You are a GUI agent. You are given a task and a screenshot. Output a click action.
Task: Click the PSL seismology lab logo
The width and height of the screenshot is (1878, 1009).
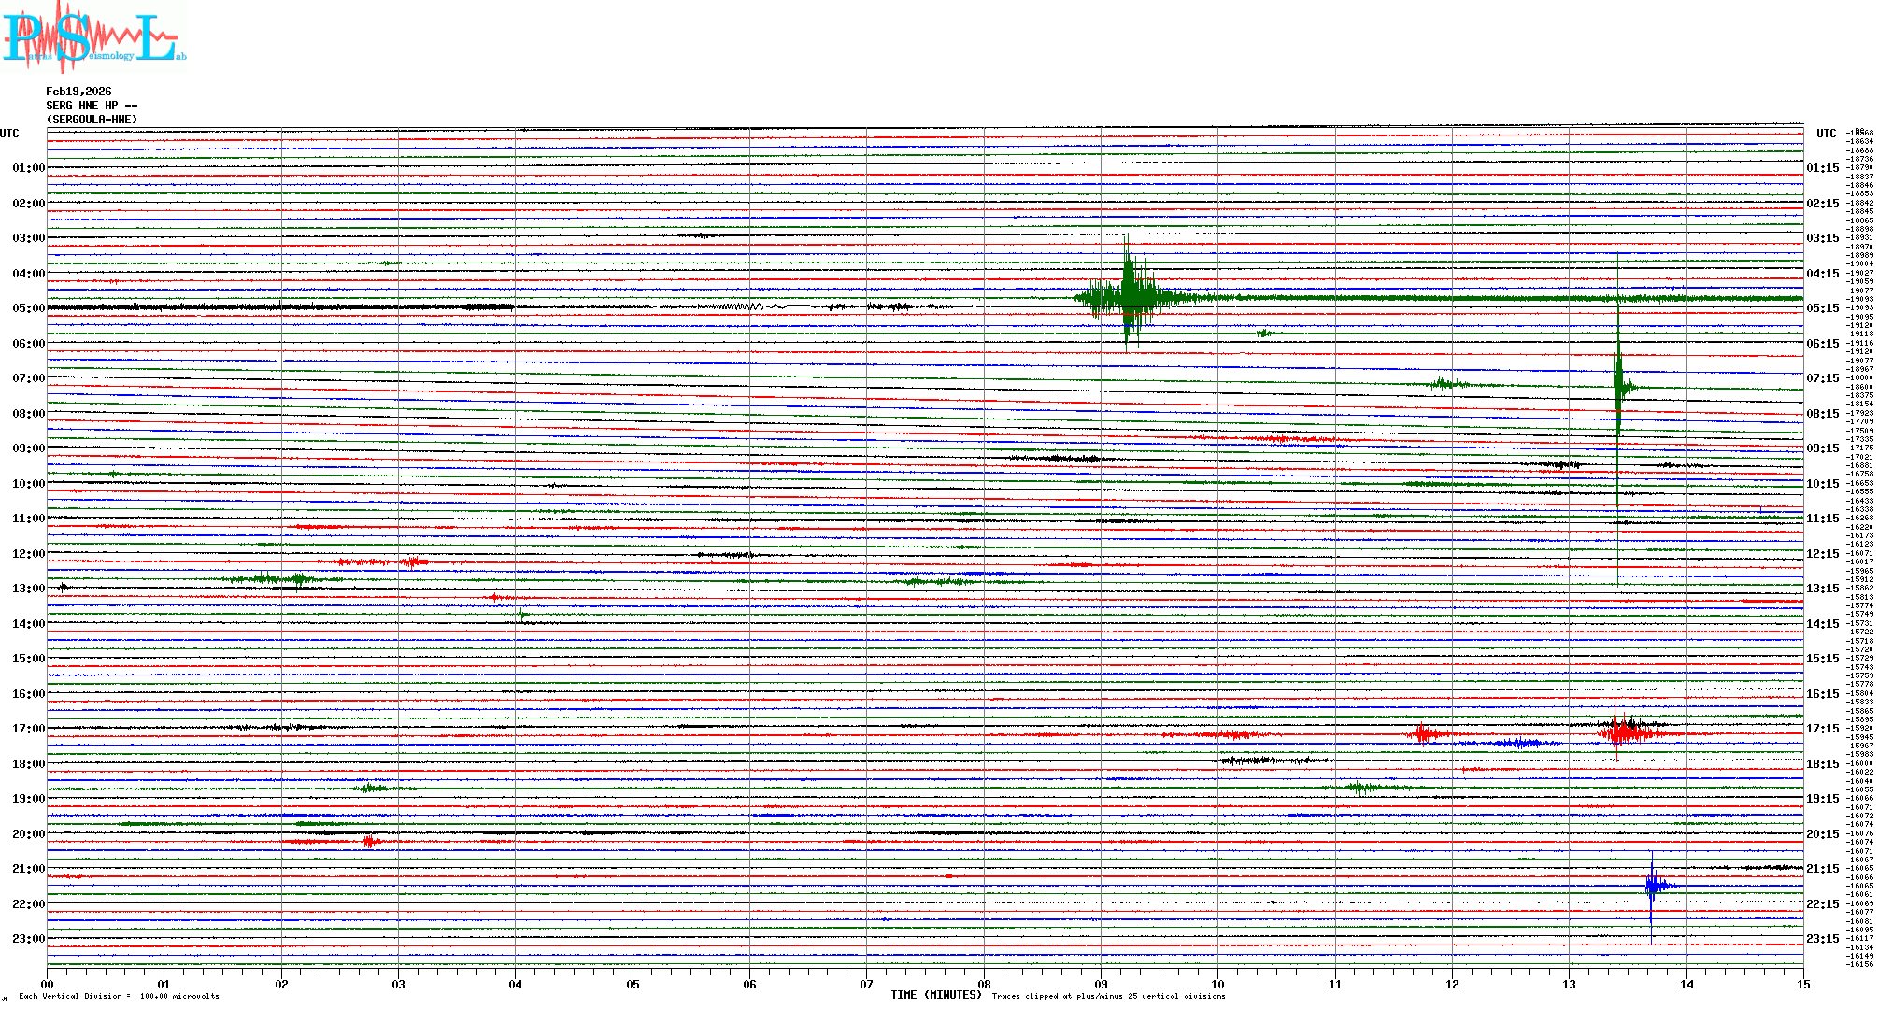click(x=93, y=37)
